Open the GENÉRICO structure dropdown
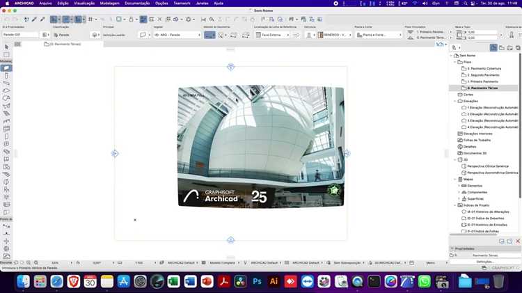522x293 pixels. coord(335,35)
